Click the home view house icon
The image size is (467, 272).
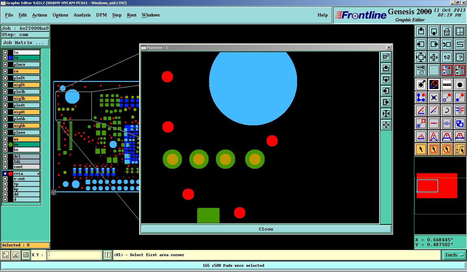tap(447, 31)
